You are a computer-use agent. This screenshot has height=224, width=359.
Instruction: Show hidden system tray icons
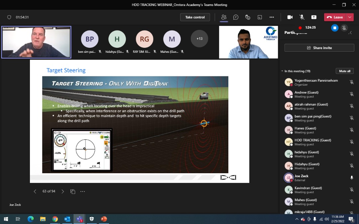click(x=297, y=219)
